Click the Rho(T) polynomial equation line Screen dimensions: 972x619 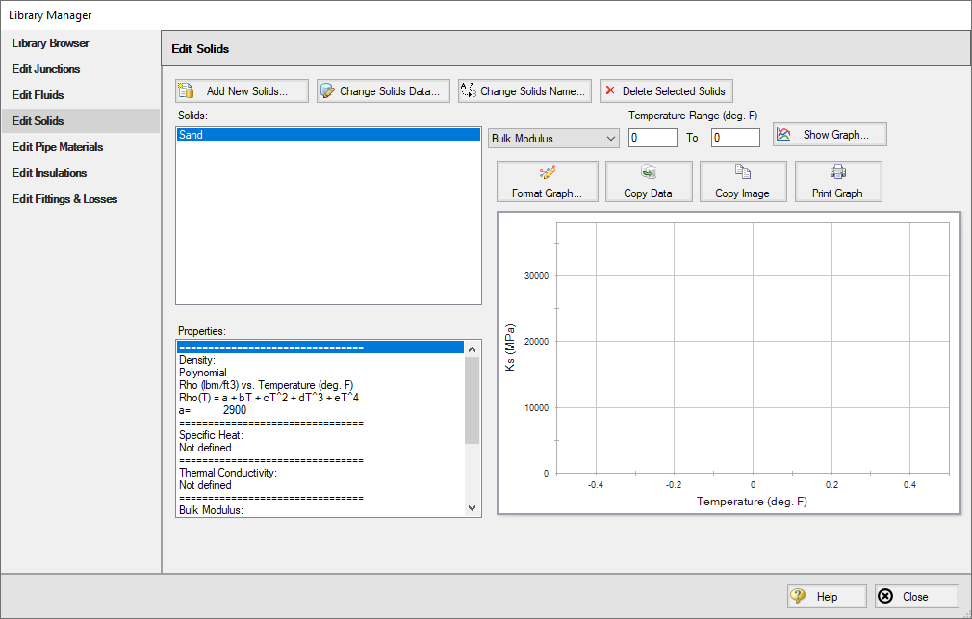click(x=269, y=397)
